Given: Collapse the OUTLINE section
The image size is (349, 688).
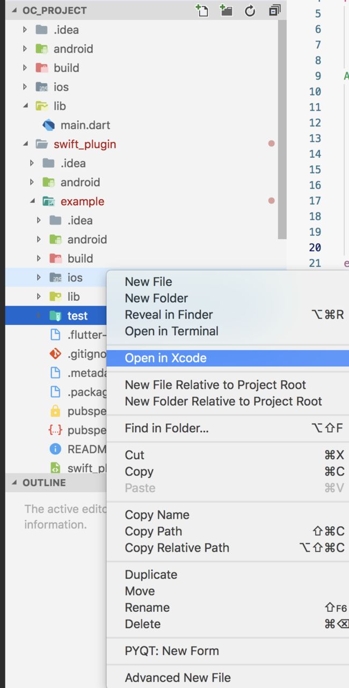Looking at the screenshot, I should [x=14, y=483].
